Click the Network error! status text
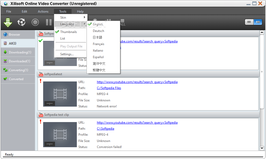The height and width of the screenshot is (159, 266). pyautogui.click(x=107, y=106)
